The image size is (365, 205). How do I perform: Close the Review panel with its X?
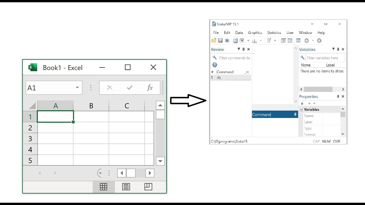[x=248, y=49]
